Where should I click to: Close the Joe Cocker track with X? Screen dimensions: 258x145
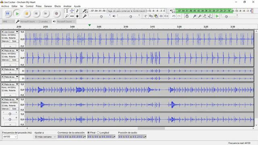(2, 32)
